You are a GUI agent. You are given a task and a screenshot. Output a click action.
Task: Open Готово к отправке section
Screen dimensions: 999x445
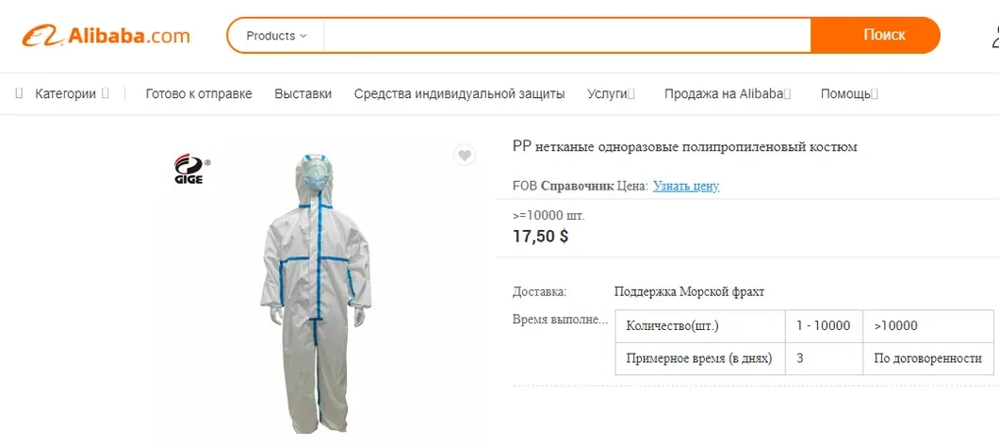coord(199,93)
